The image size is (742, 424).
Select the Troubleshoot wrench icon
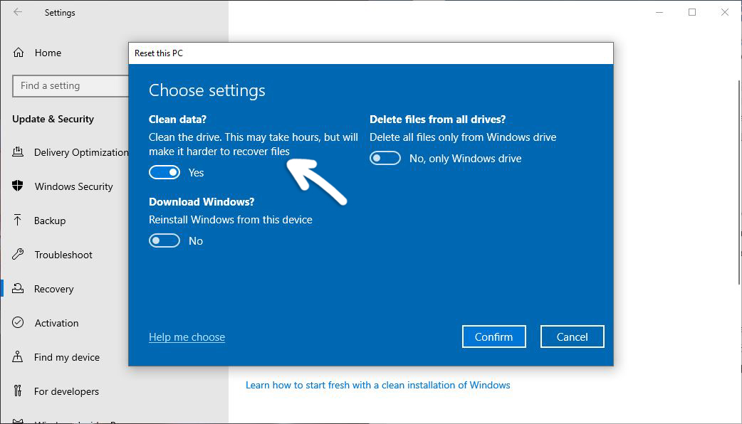19,255
